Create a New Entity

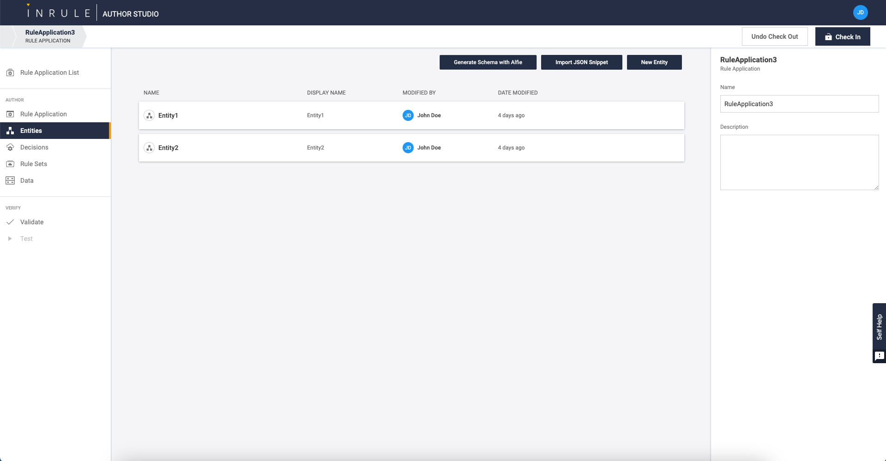[654, 62]
